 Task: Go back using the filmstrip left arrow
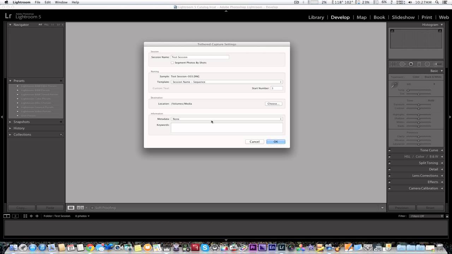31,216
